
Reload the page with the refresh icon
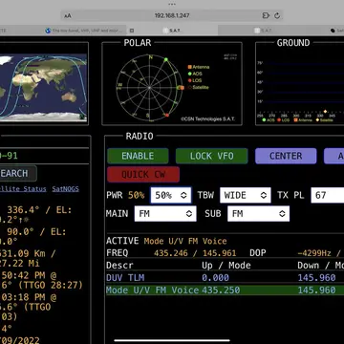[x=277, y=15]
